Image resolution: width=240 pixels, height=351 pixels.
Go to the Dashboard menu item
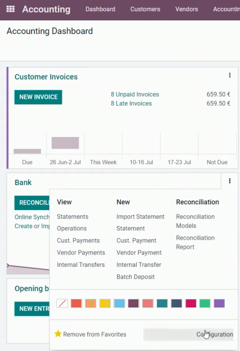click(100, 9)
